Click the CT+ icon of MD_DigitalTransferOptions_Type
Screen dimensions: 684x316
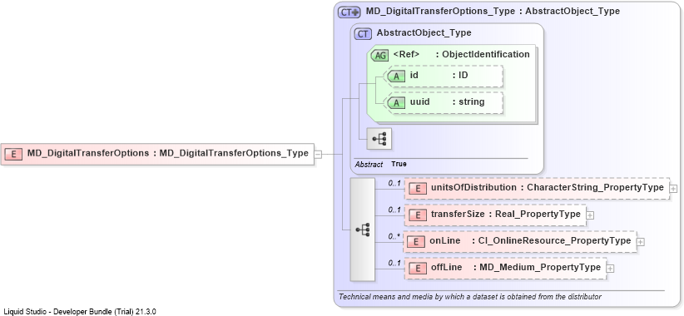tap(349, 12)
